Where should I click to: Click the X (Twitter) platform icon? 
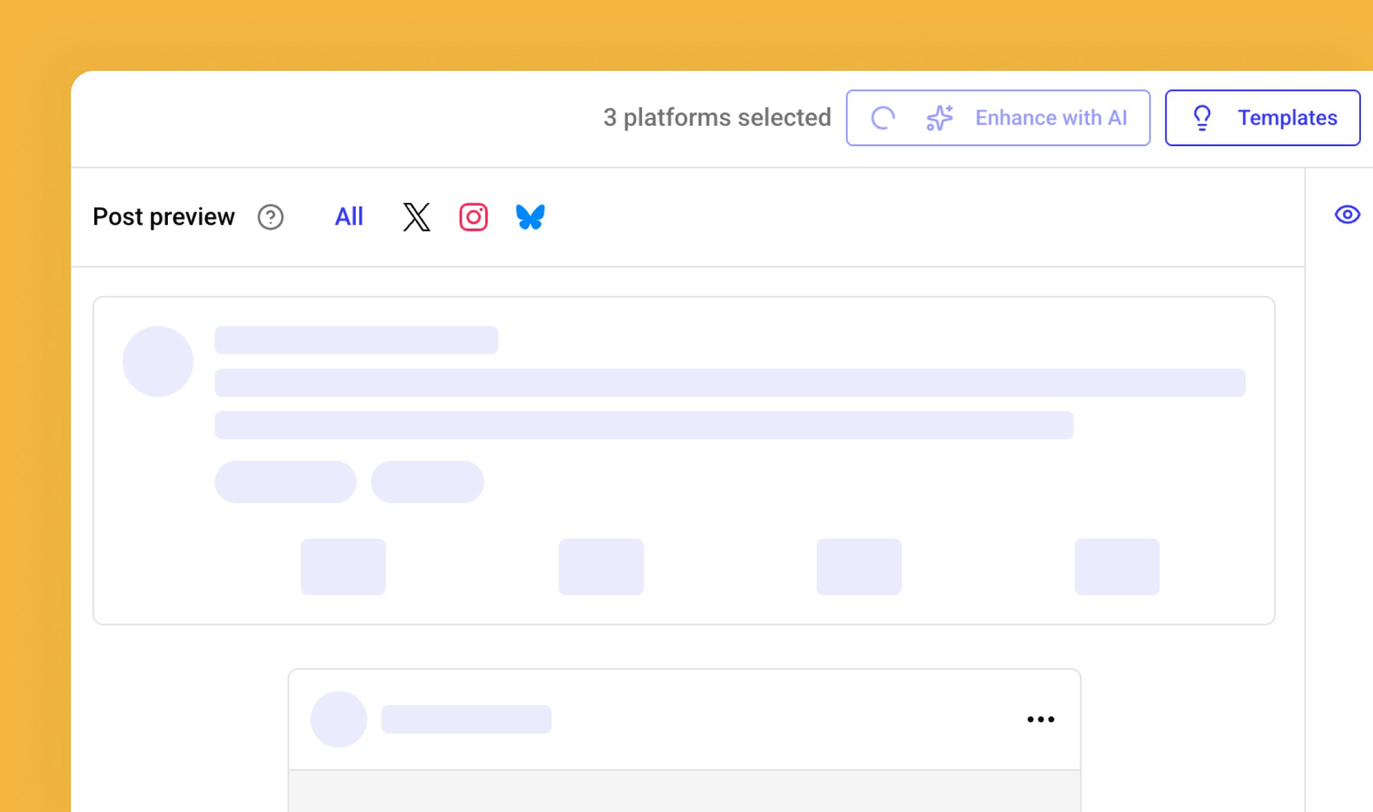pyautogui.click(x=416, y=217)
